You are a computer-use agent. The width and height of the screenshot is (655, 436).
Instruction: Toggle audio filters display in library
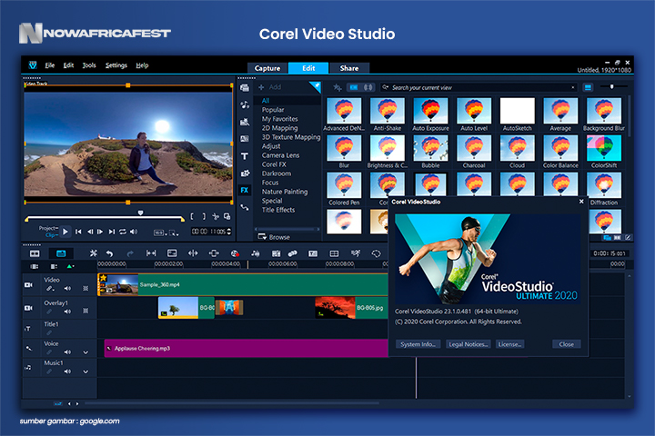[x=368, y=87]
